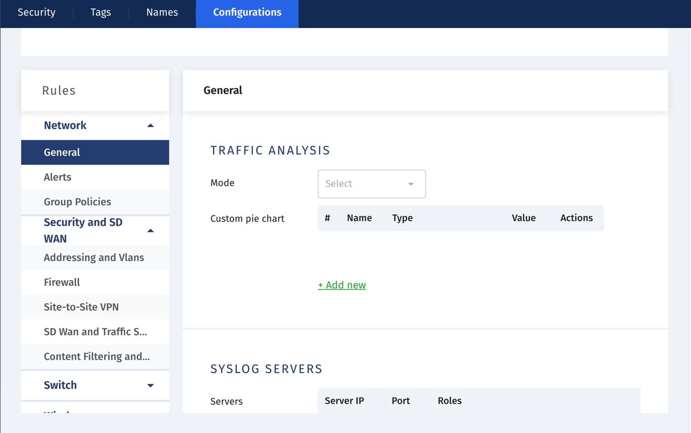Open Content Filtering settings
Image resolution: width=691 pixels, height=433 pixels.
(97, 356)
